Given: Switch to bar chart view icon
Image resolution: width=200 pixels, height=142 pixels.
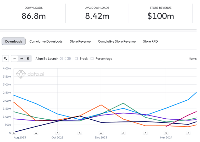Looking at the screenshot, I should (21, 58).
